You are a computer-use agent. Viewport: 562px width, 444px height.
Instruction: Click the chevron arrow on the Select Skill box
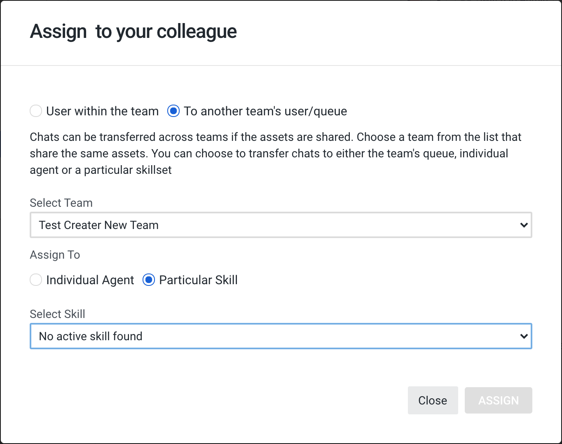click(524, 336)
